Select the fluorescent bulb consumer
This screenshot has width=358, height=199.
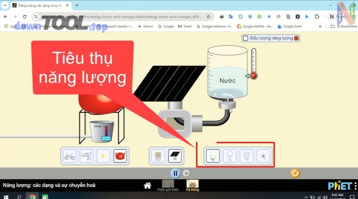(246, 156)
